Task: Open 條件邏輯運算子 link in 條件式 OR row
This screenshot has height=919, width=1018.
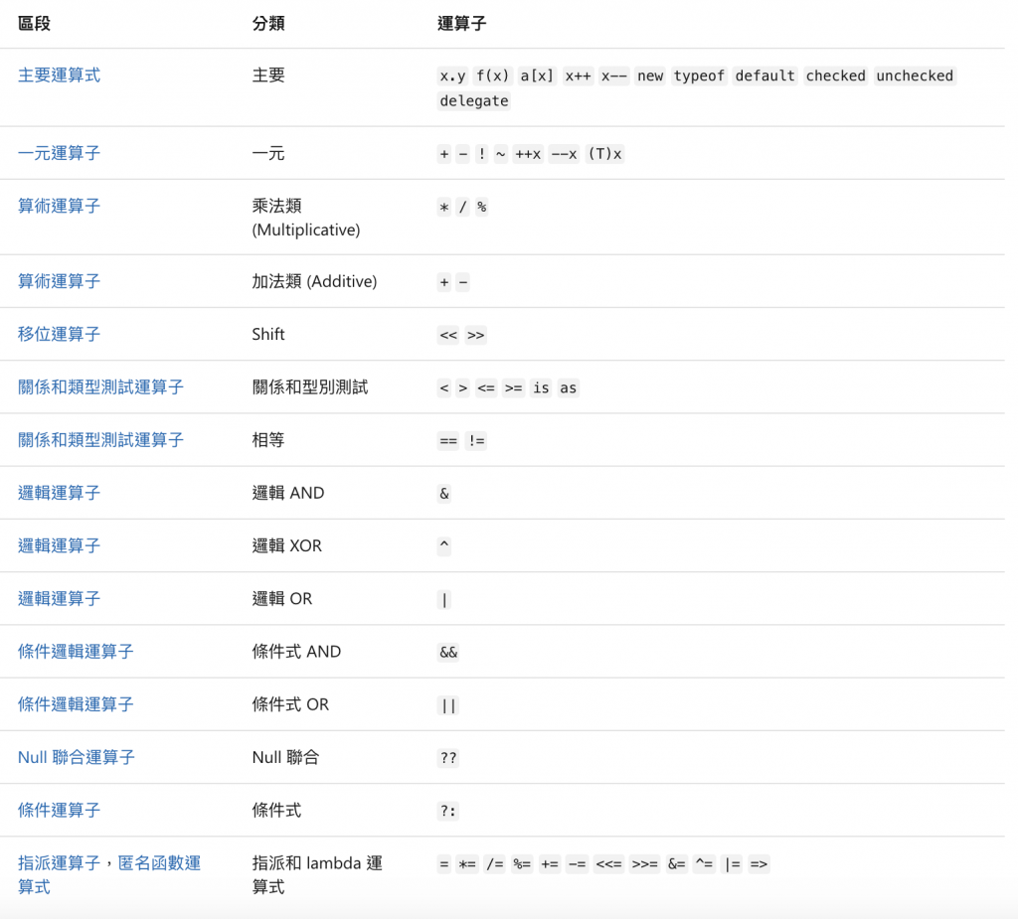Action: point(76,704)
